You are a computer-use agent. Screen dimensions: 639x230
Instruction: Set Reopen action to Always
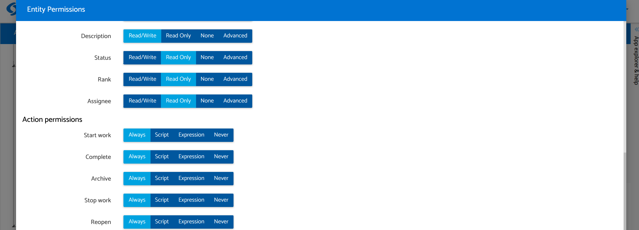(x=137, y=222)
